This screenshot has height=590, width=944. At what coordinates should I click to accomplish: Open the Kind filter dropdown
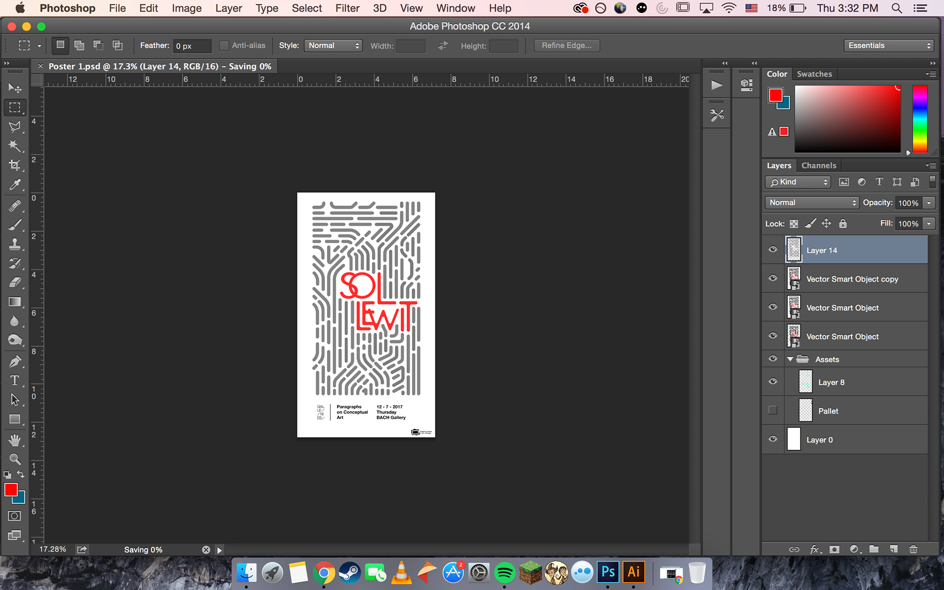[798, 182]
